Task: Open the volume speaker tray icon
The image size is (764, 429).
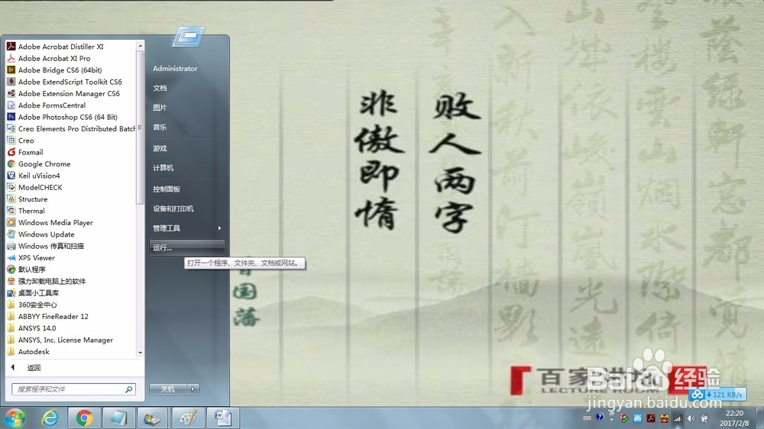Action: pyautogui.click(x=691, y=418)
